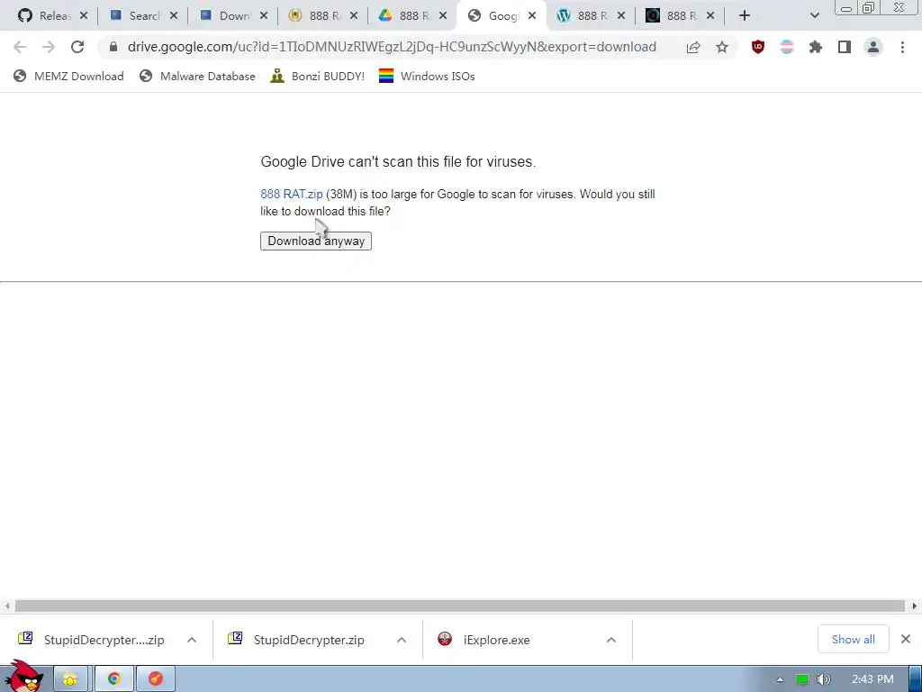This screenshot has width=922, height=692.
Task: Close the active Google tab
Action: pos(532,16)
